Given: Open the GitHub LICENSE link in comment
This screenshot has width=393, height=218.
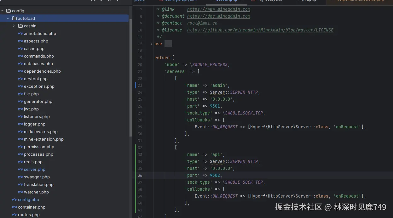Looking at the screenshot, I should [x=260, y=30].
